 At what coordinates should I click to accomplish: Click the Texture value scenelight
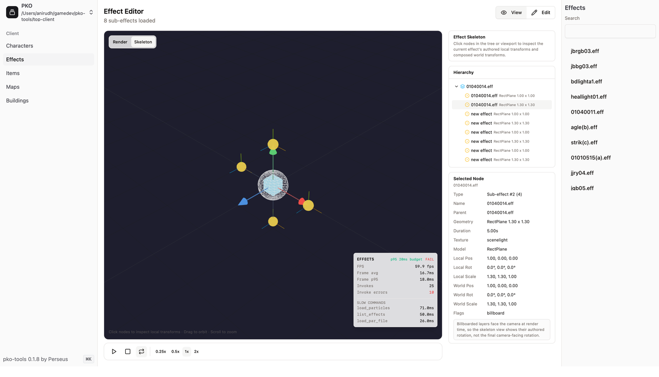497,240
